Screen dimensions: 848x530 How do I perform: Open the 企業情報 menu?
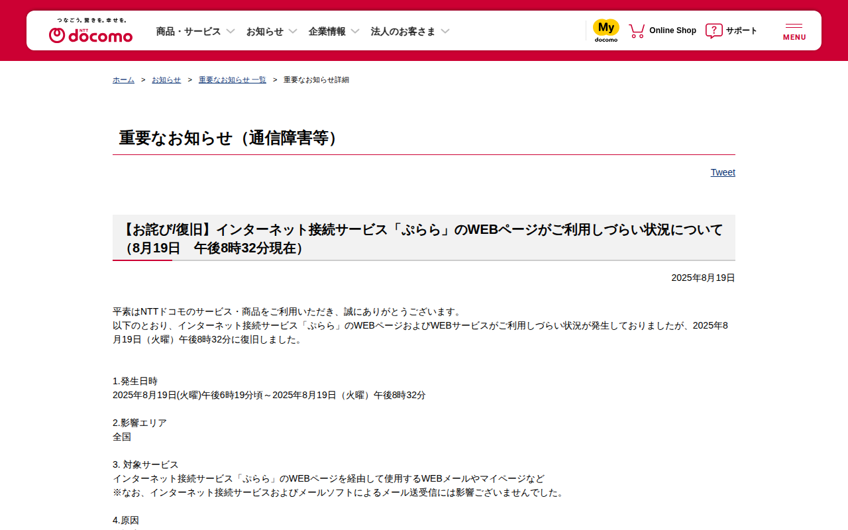pos(327,31)
